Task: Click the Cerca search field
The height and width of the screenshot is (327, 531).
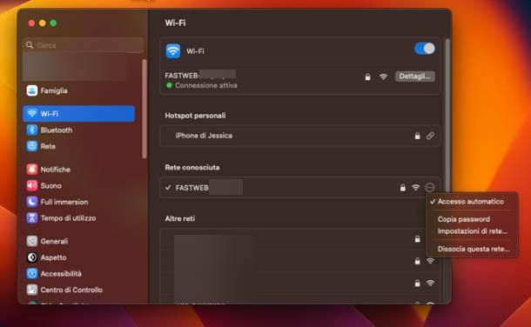Action: point(84,45)
